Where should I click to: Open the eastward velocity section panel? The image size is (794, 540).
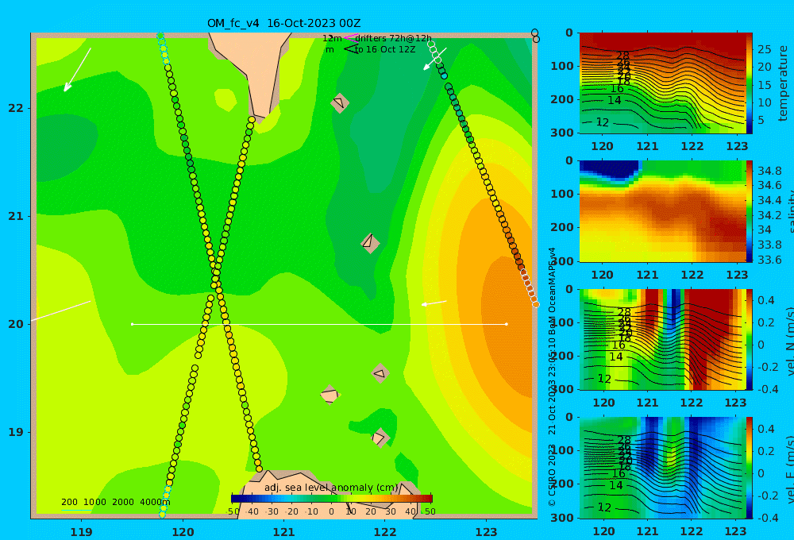[662, 468]
